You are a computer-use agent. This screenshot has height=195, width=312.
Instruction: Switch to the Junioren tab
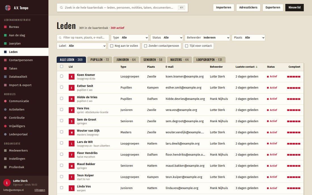tap(126, 60)
